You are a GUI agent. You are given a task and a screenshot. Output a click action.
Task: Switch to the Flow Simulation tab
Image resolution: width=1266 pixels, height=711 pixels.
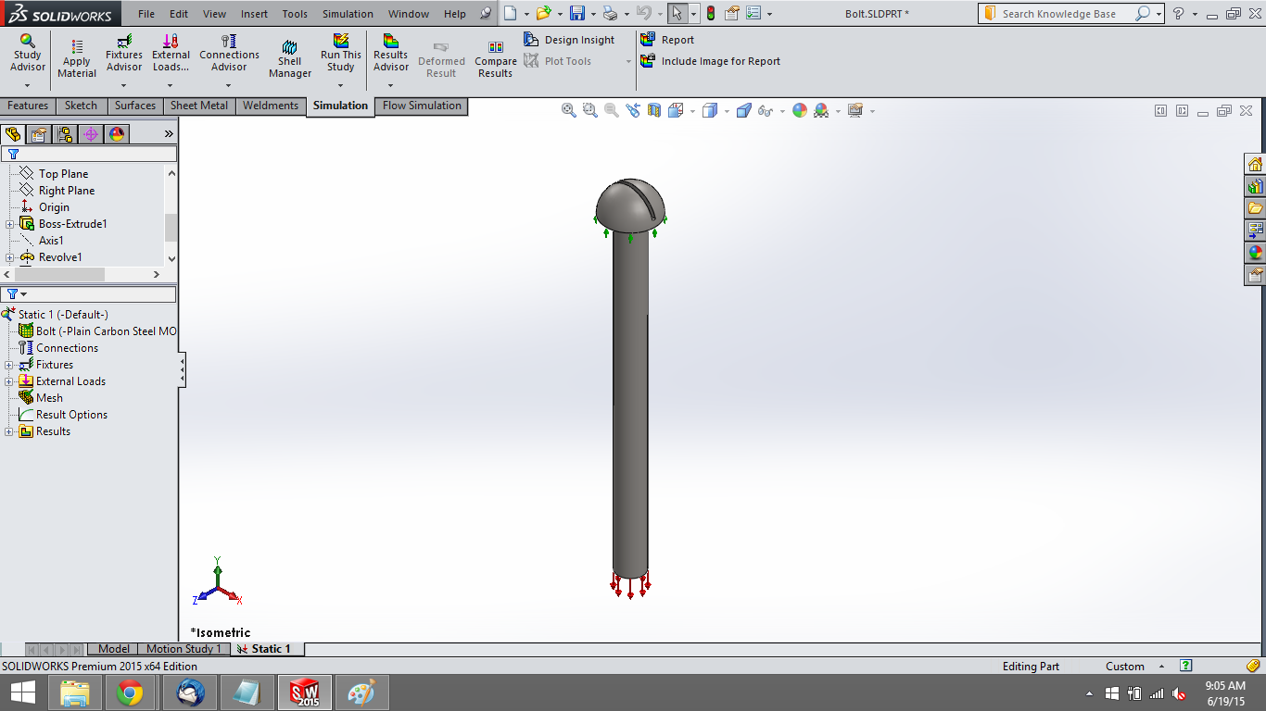[x=421, y=106]
